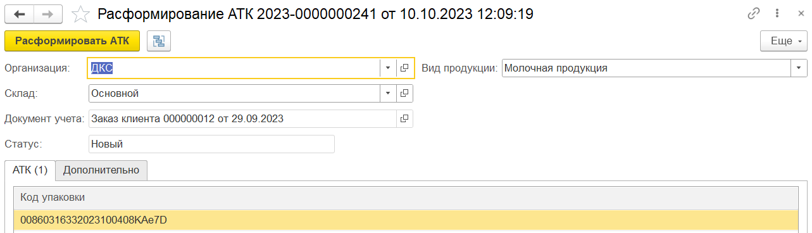Copy link to this document

point(753,14)
